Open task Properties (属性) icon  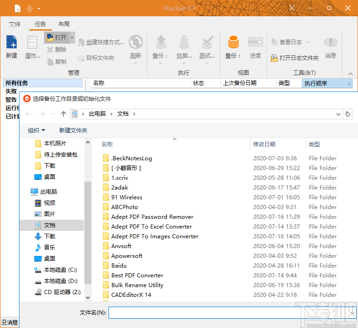tap(32, 42)
